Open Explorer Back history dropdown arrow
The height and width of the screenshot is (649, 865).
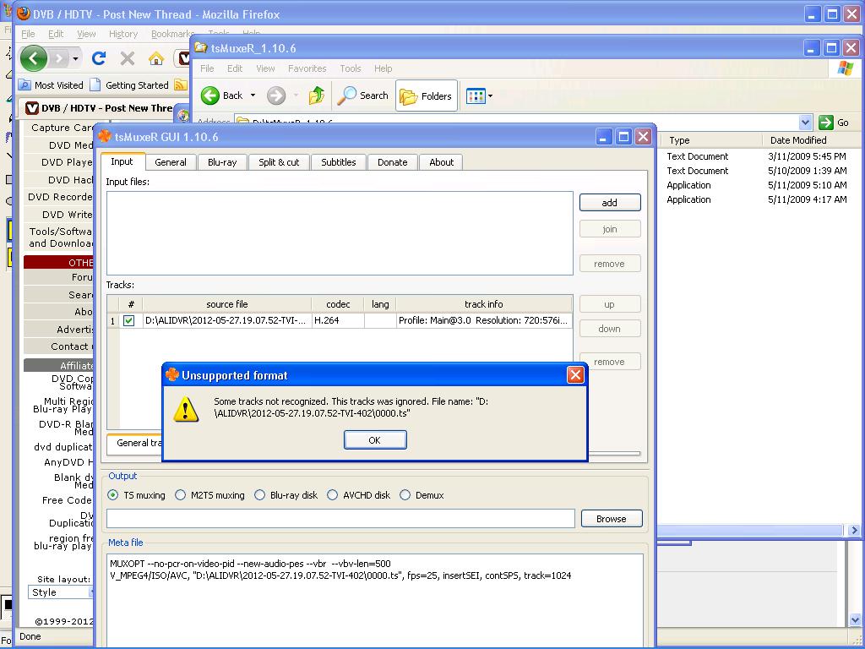coord(253,95)
